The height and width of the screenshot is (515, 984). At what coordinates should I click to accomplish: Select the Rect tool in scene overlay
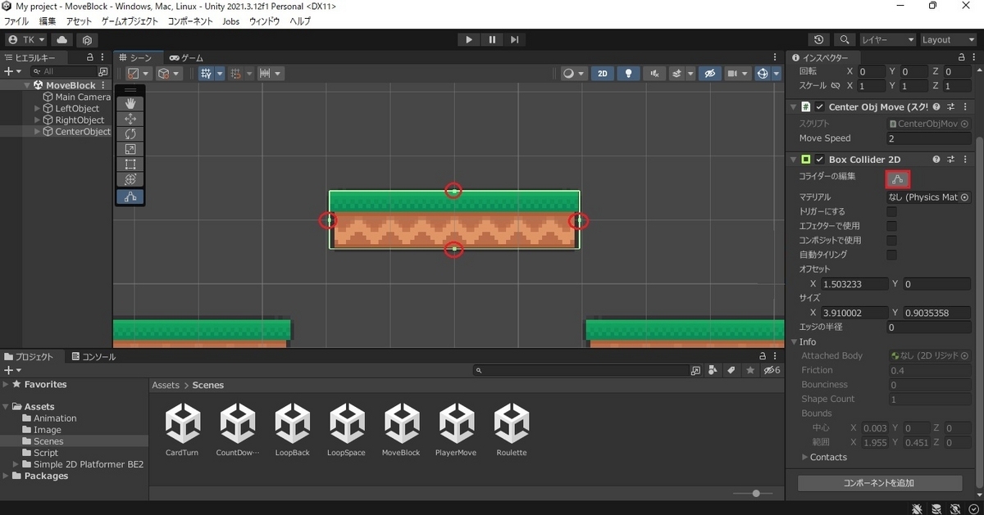coord(130,165)
